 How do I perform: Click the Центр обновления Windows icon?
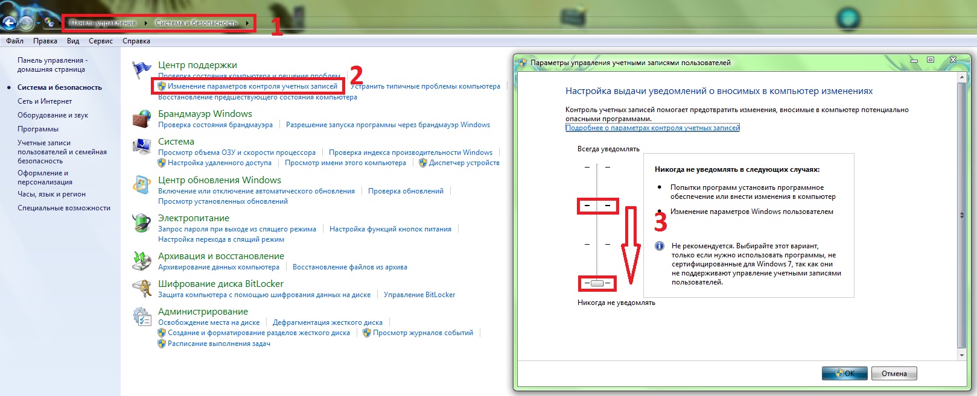(142, 185)
